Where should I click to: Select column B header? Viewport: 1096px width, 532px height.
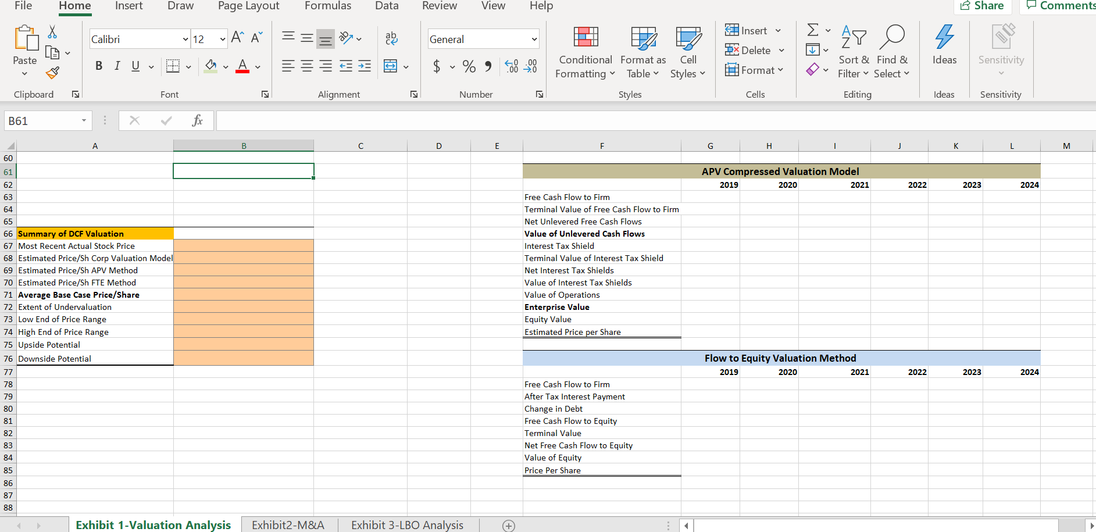coord(244,146)
